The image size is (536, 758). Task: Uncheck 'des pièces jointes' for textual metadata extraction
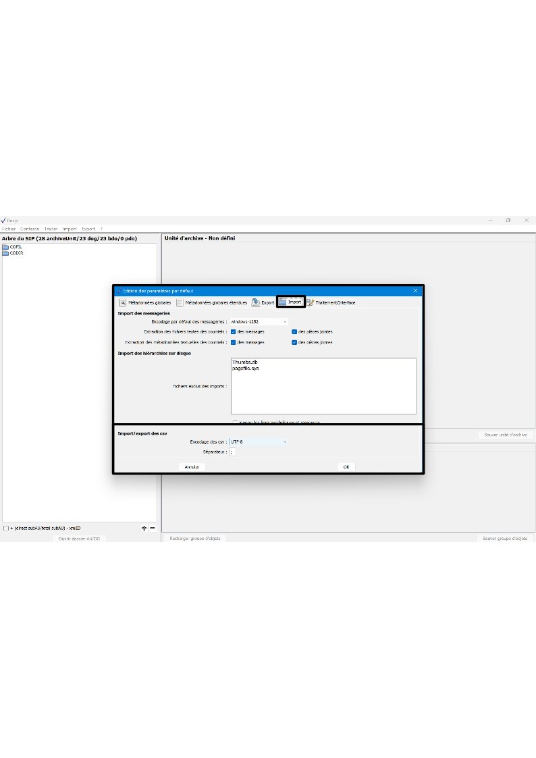tap(294, 342)
